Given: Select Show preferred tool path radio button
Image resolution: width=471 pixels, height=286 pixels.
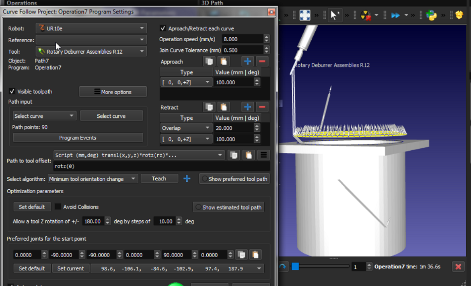Looking at the screenshot, I should pos(204,179).
